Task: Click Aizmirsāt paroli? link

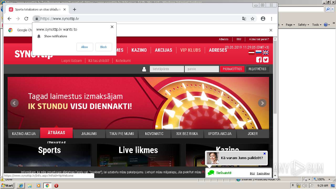Action: 259,39
